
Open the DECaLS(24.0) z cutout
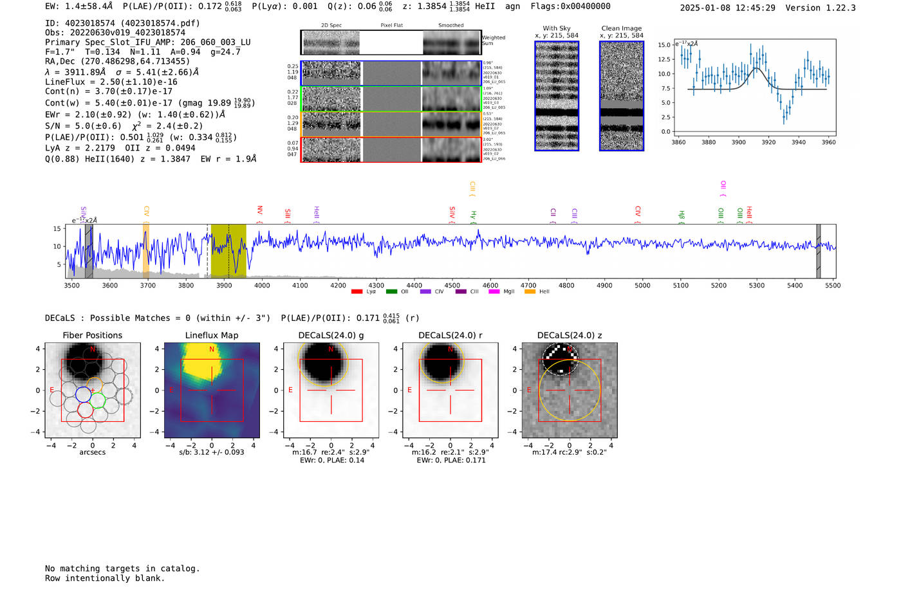(x=570, y=390)
